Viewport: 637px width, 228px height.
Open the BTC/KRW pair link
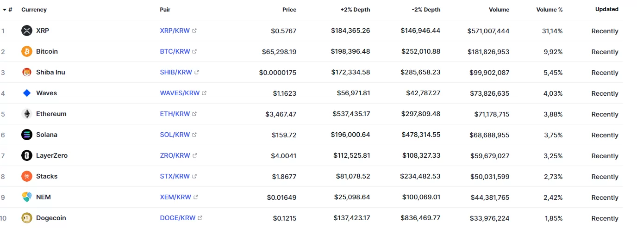pyautogui.click(x=175, y=51)
